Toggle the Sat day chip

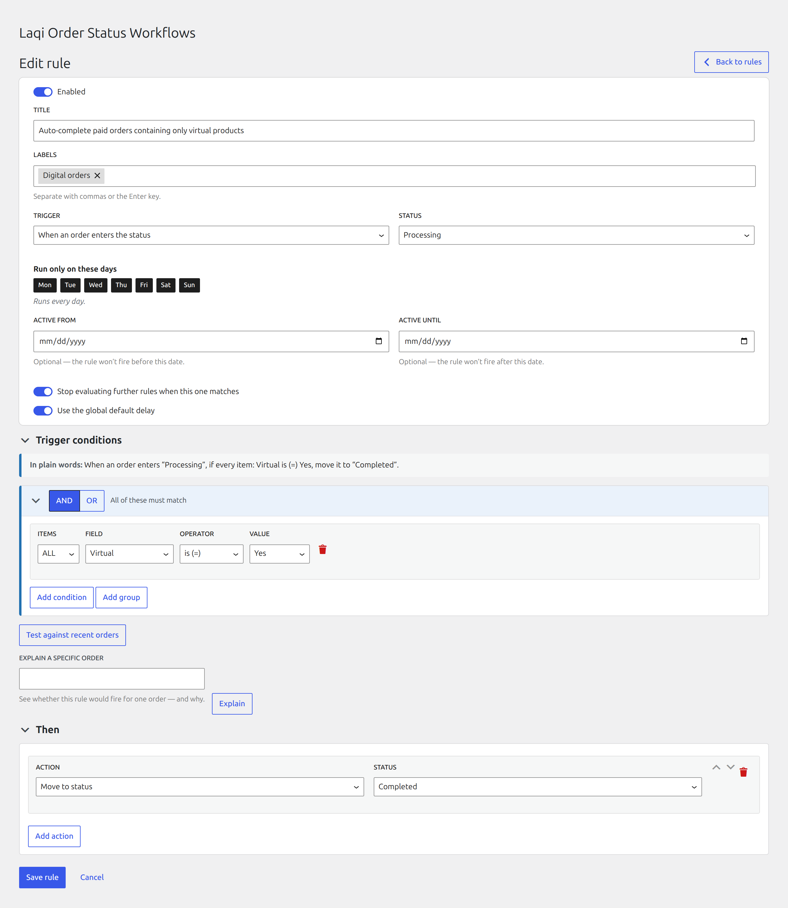(166, 285)
